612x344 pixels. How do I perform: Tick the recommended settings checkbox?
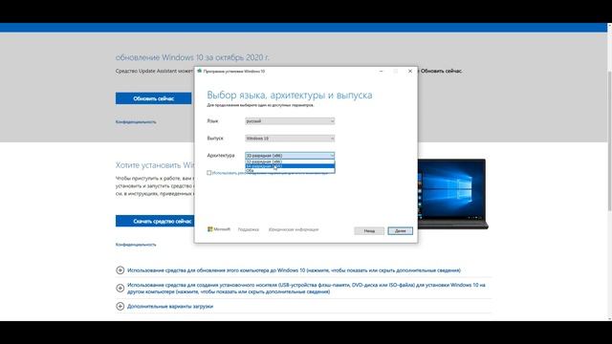pyautogui.click(x=208, y=173)
